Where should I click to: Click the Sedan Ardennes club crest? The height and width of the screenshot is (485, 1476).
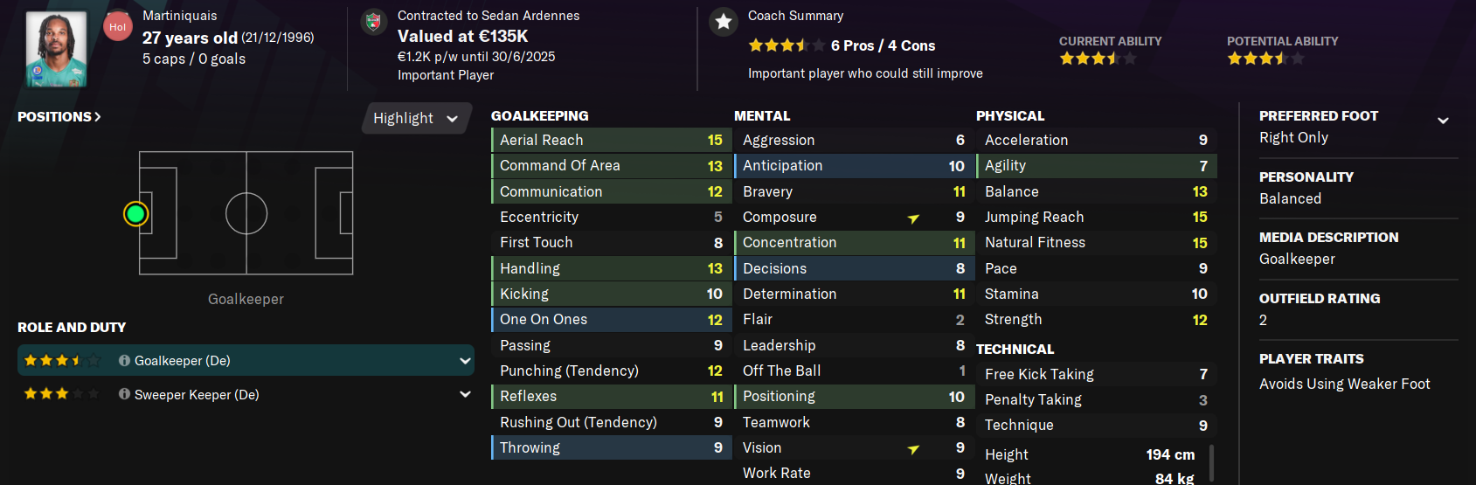(373, 23)
